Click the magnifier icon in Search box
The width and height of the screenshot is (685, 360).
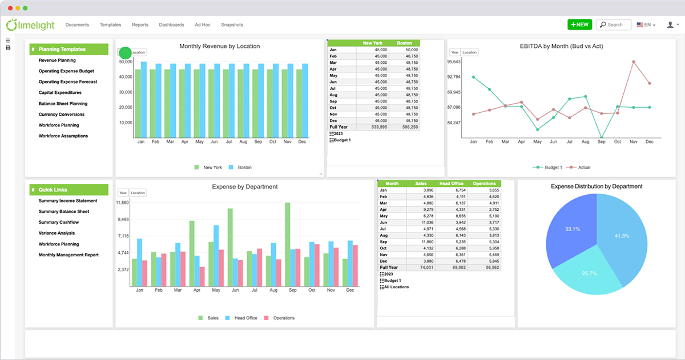[x=603, y=25]
